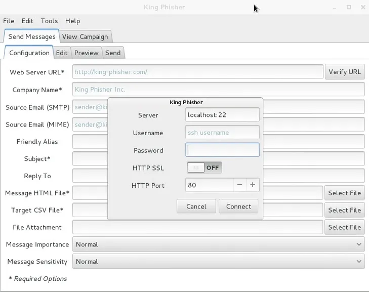Open the Help menu

click(72, 21)
